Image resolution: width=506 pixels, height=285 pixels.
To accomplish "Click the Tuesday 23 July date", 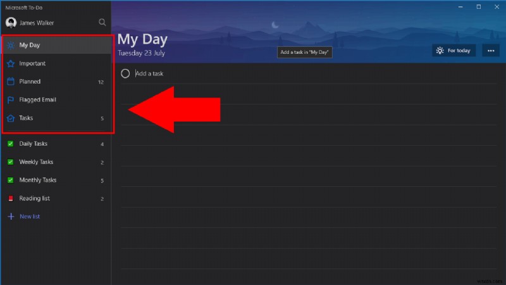I will pyautogui.click(x=141, y=53).
